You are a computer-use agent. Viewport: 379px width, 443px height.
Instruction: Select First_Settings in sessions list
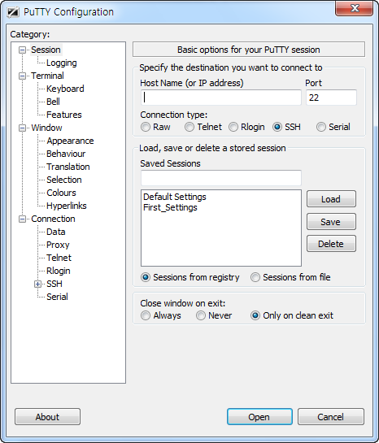coord(170,207)
